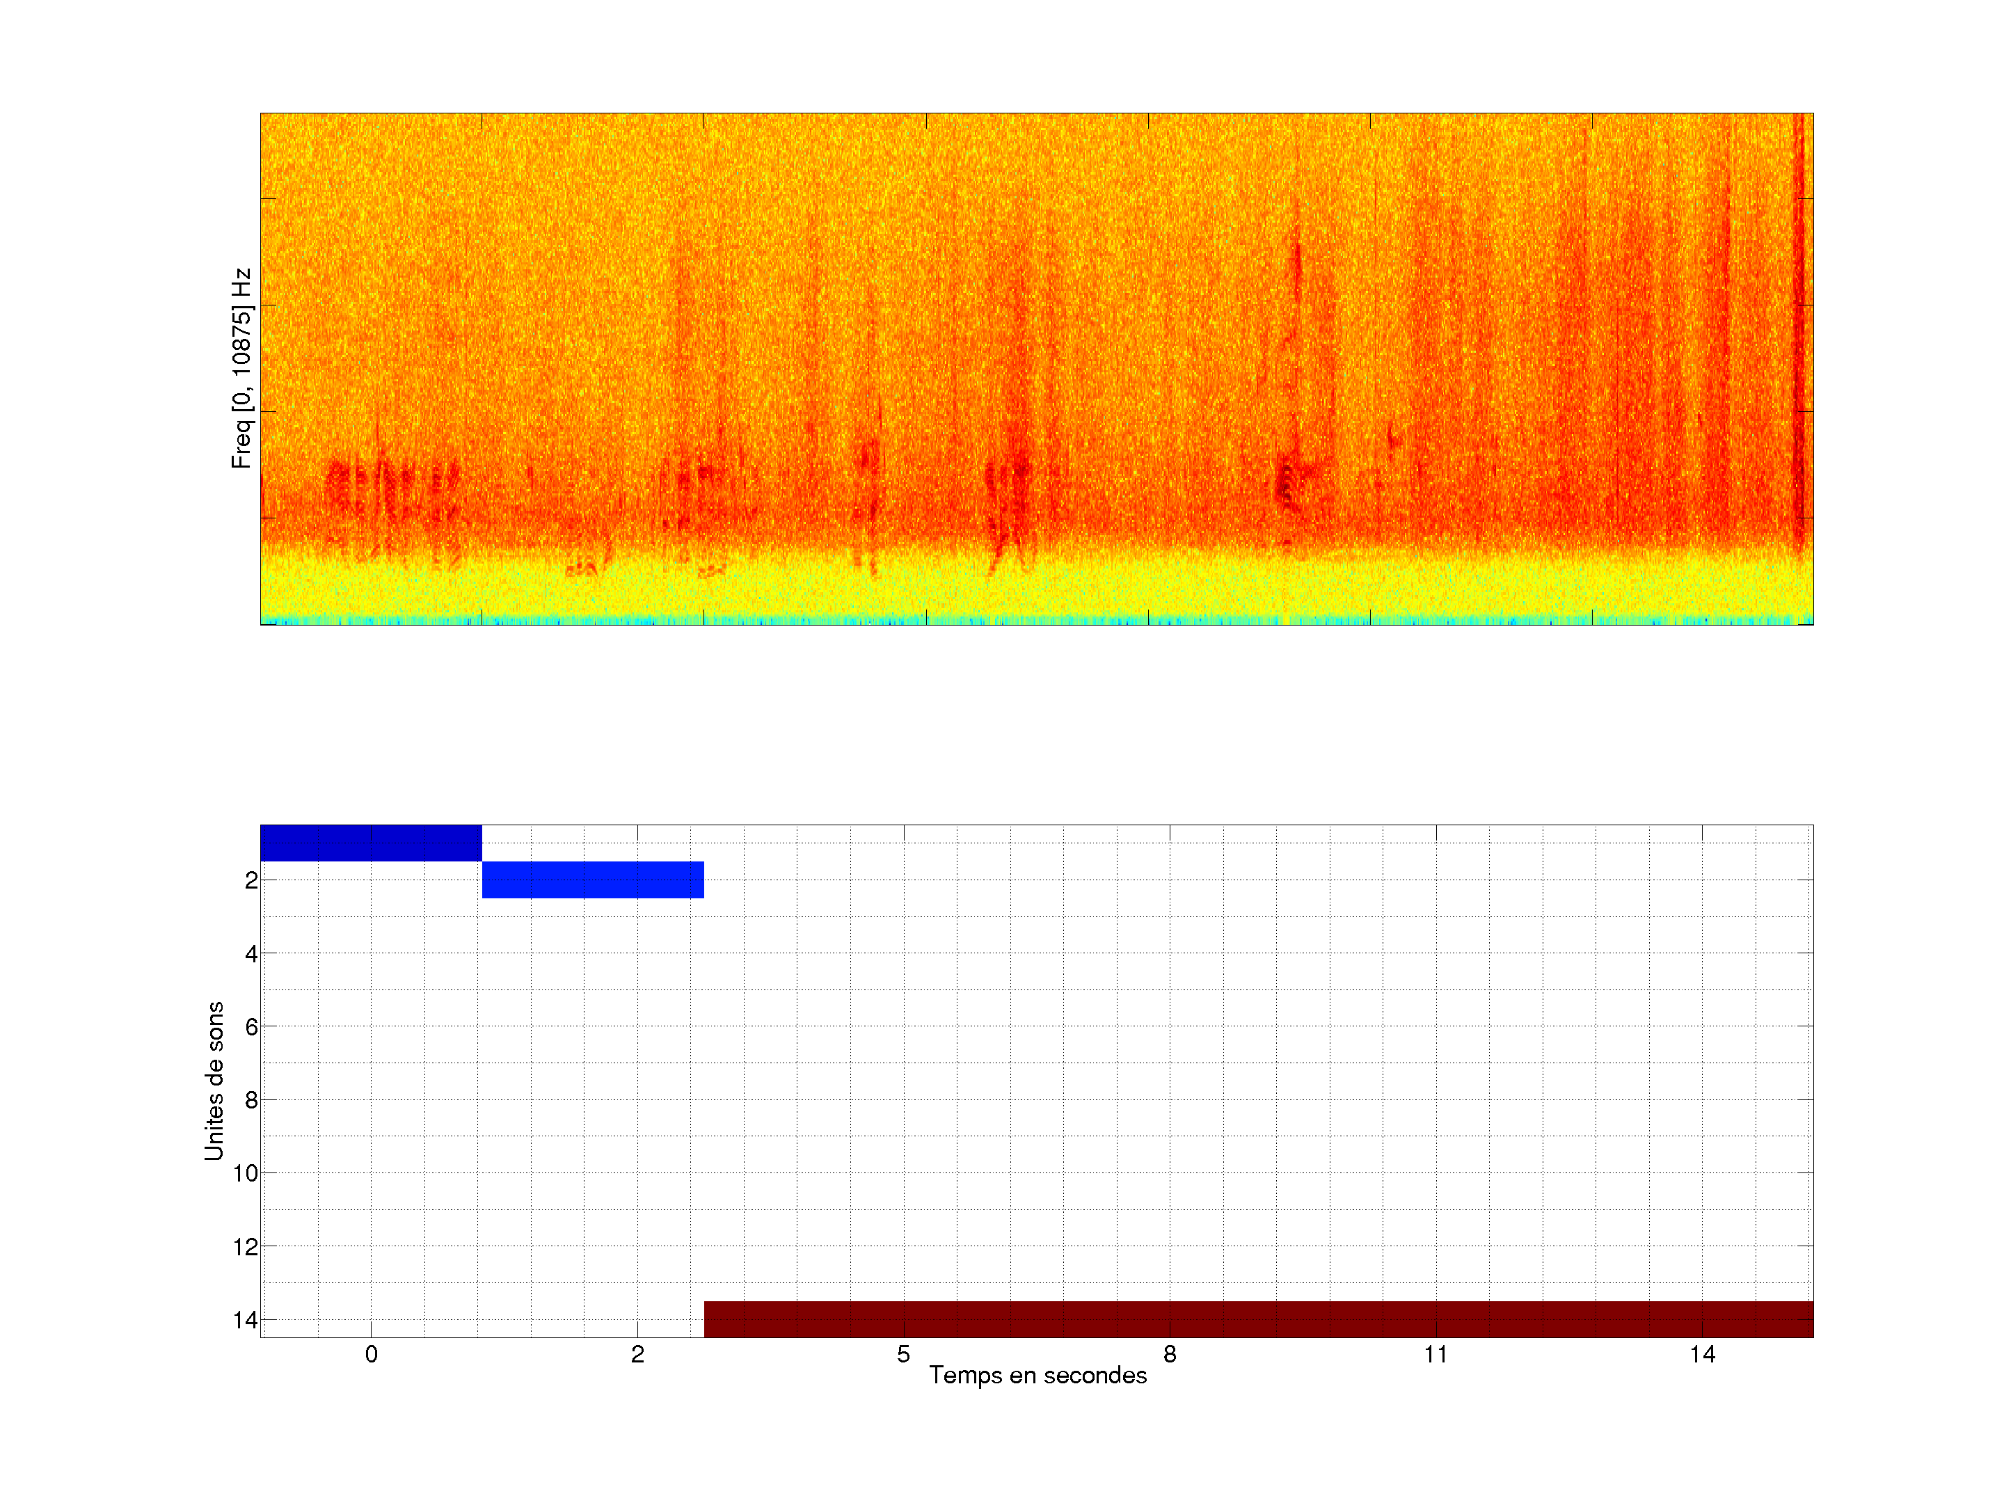Click x-axis tick label 8
This screenshot has height=1503, width=2004.
[x=1170, y=1354]
